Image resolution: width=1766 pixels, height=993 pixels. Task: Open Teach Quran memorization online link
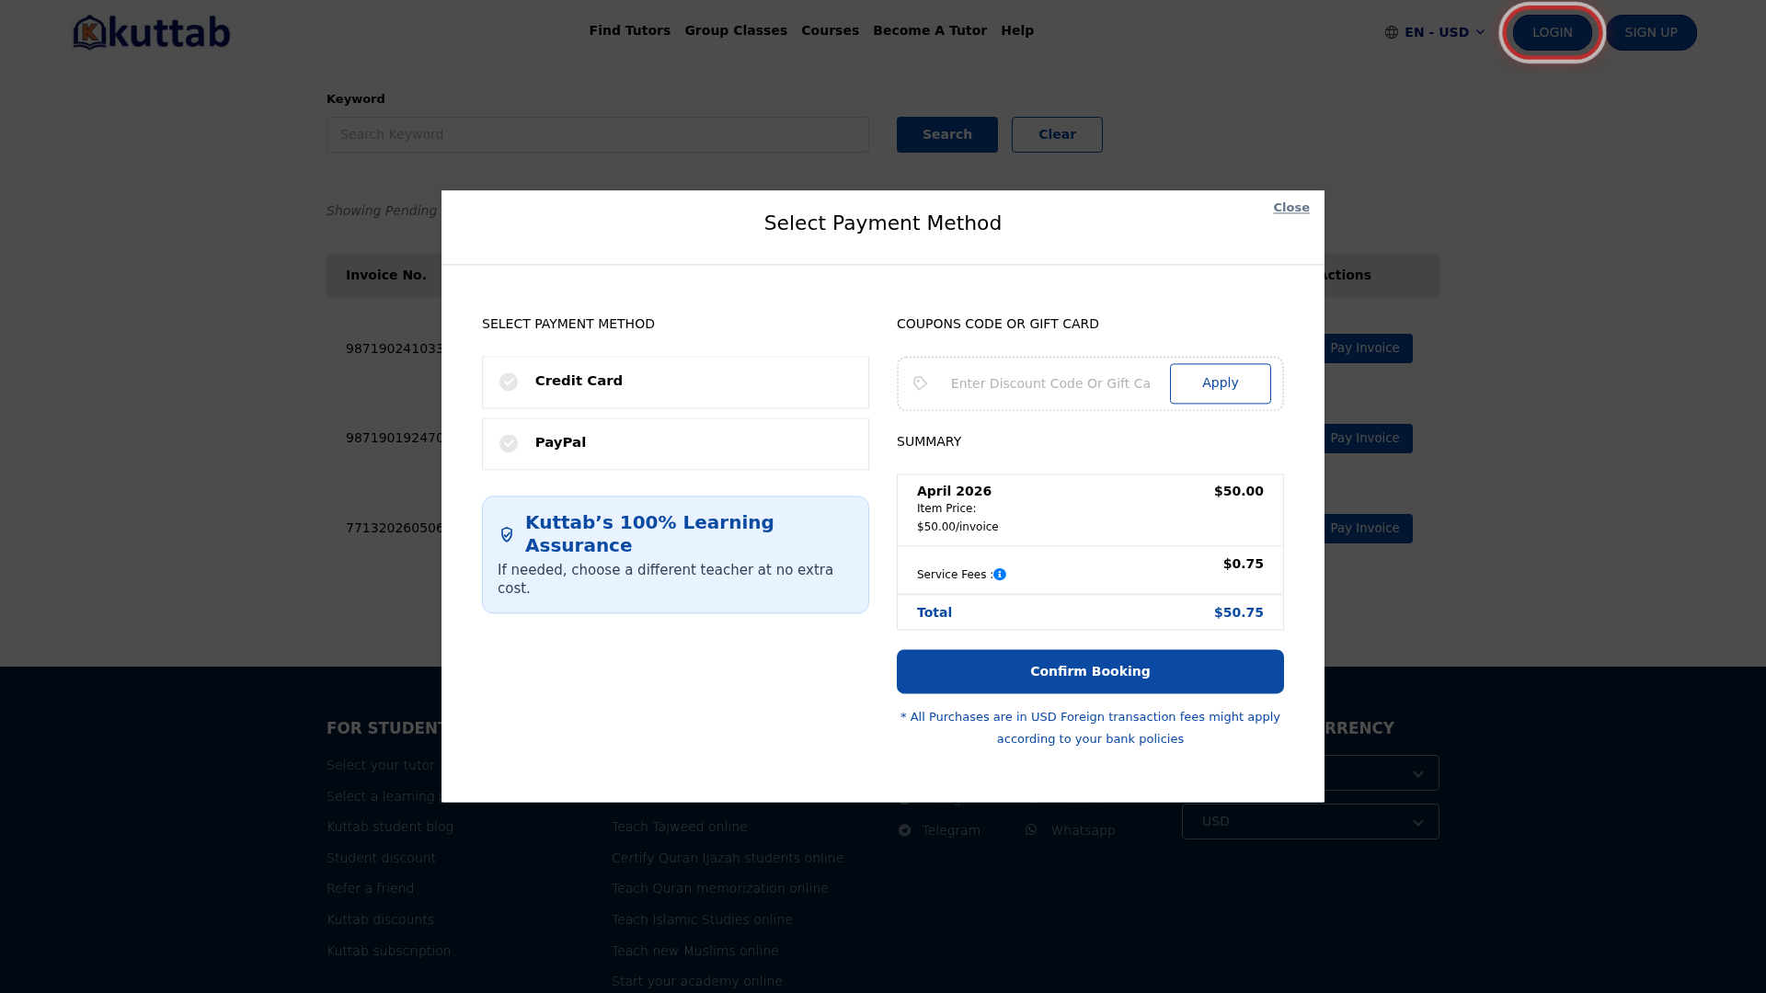click(720, 888)
